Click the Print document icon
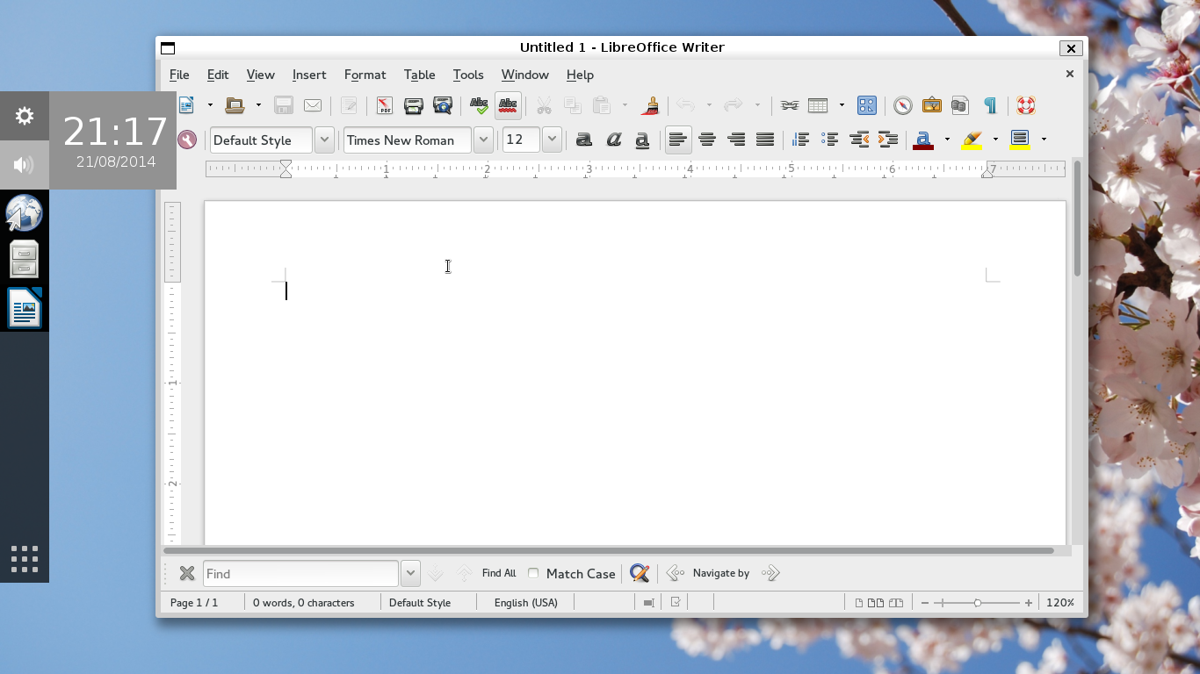1200x674 pixels. tap(414, 106)
